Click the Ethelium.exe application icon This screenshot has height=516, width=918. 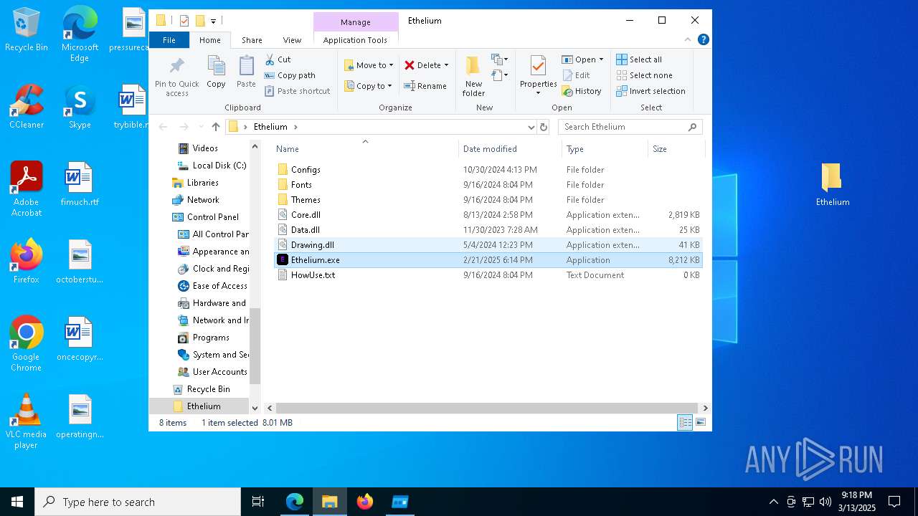(x=283, y=260)
